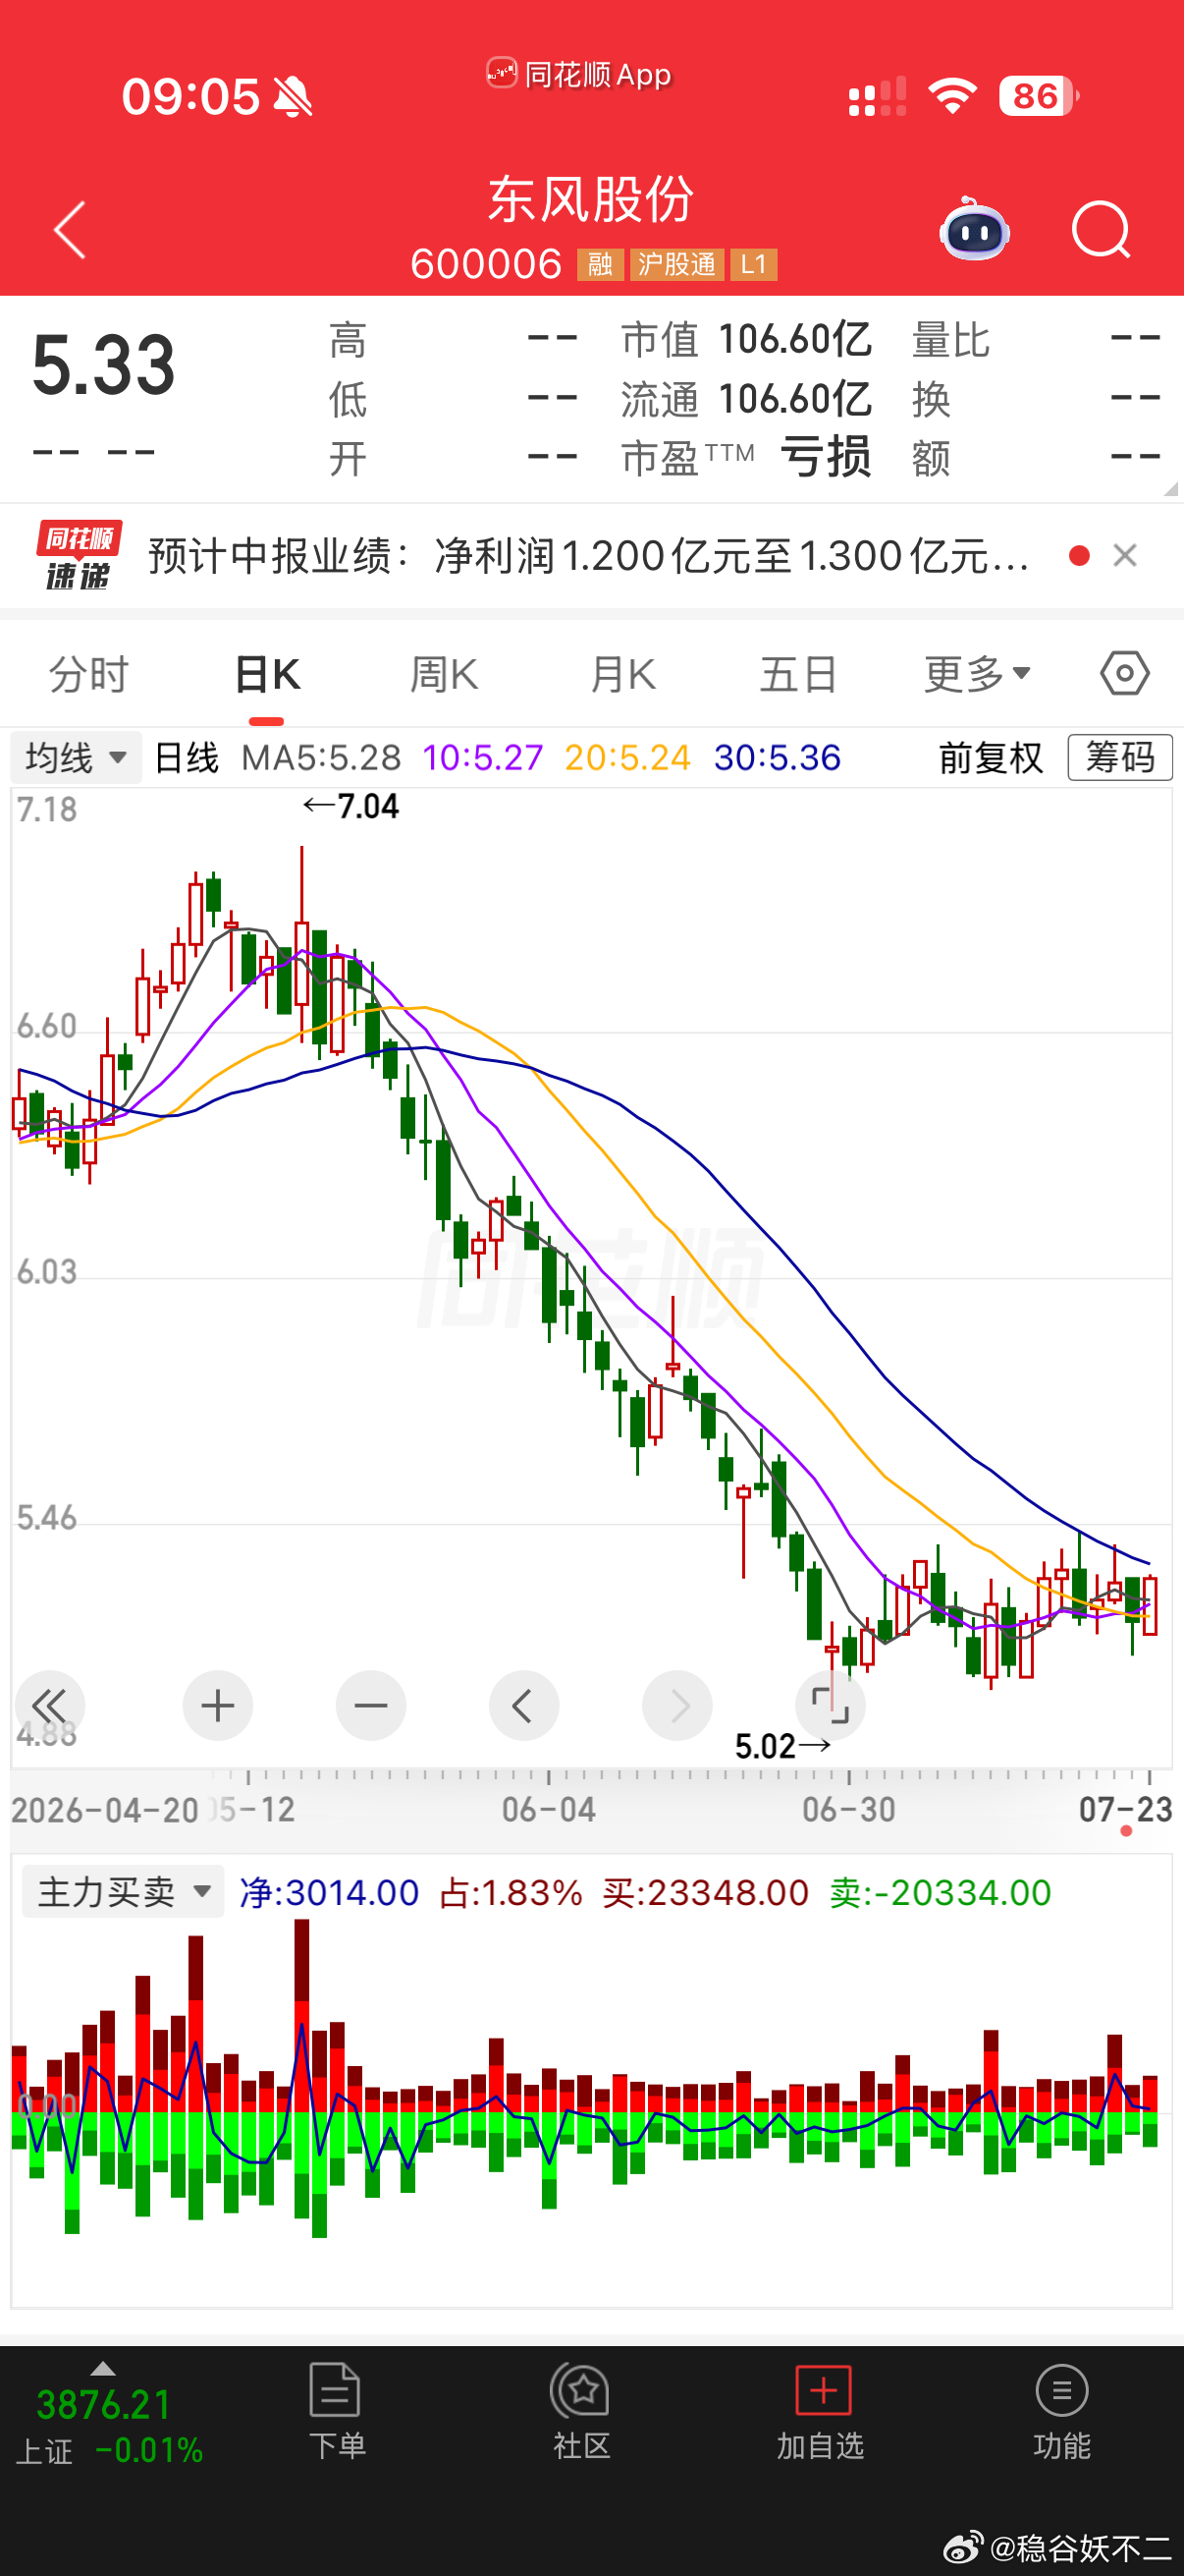Zoom in chart with plus button
Screen dimensions: 1184x2576
[x=218, y=1705]
